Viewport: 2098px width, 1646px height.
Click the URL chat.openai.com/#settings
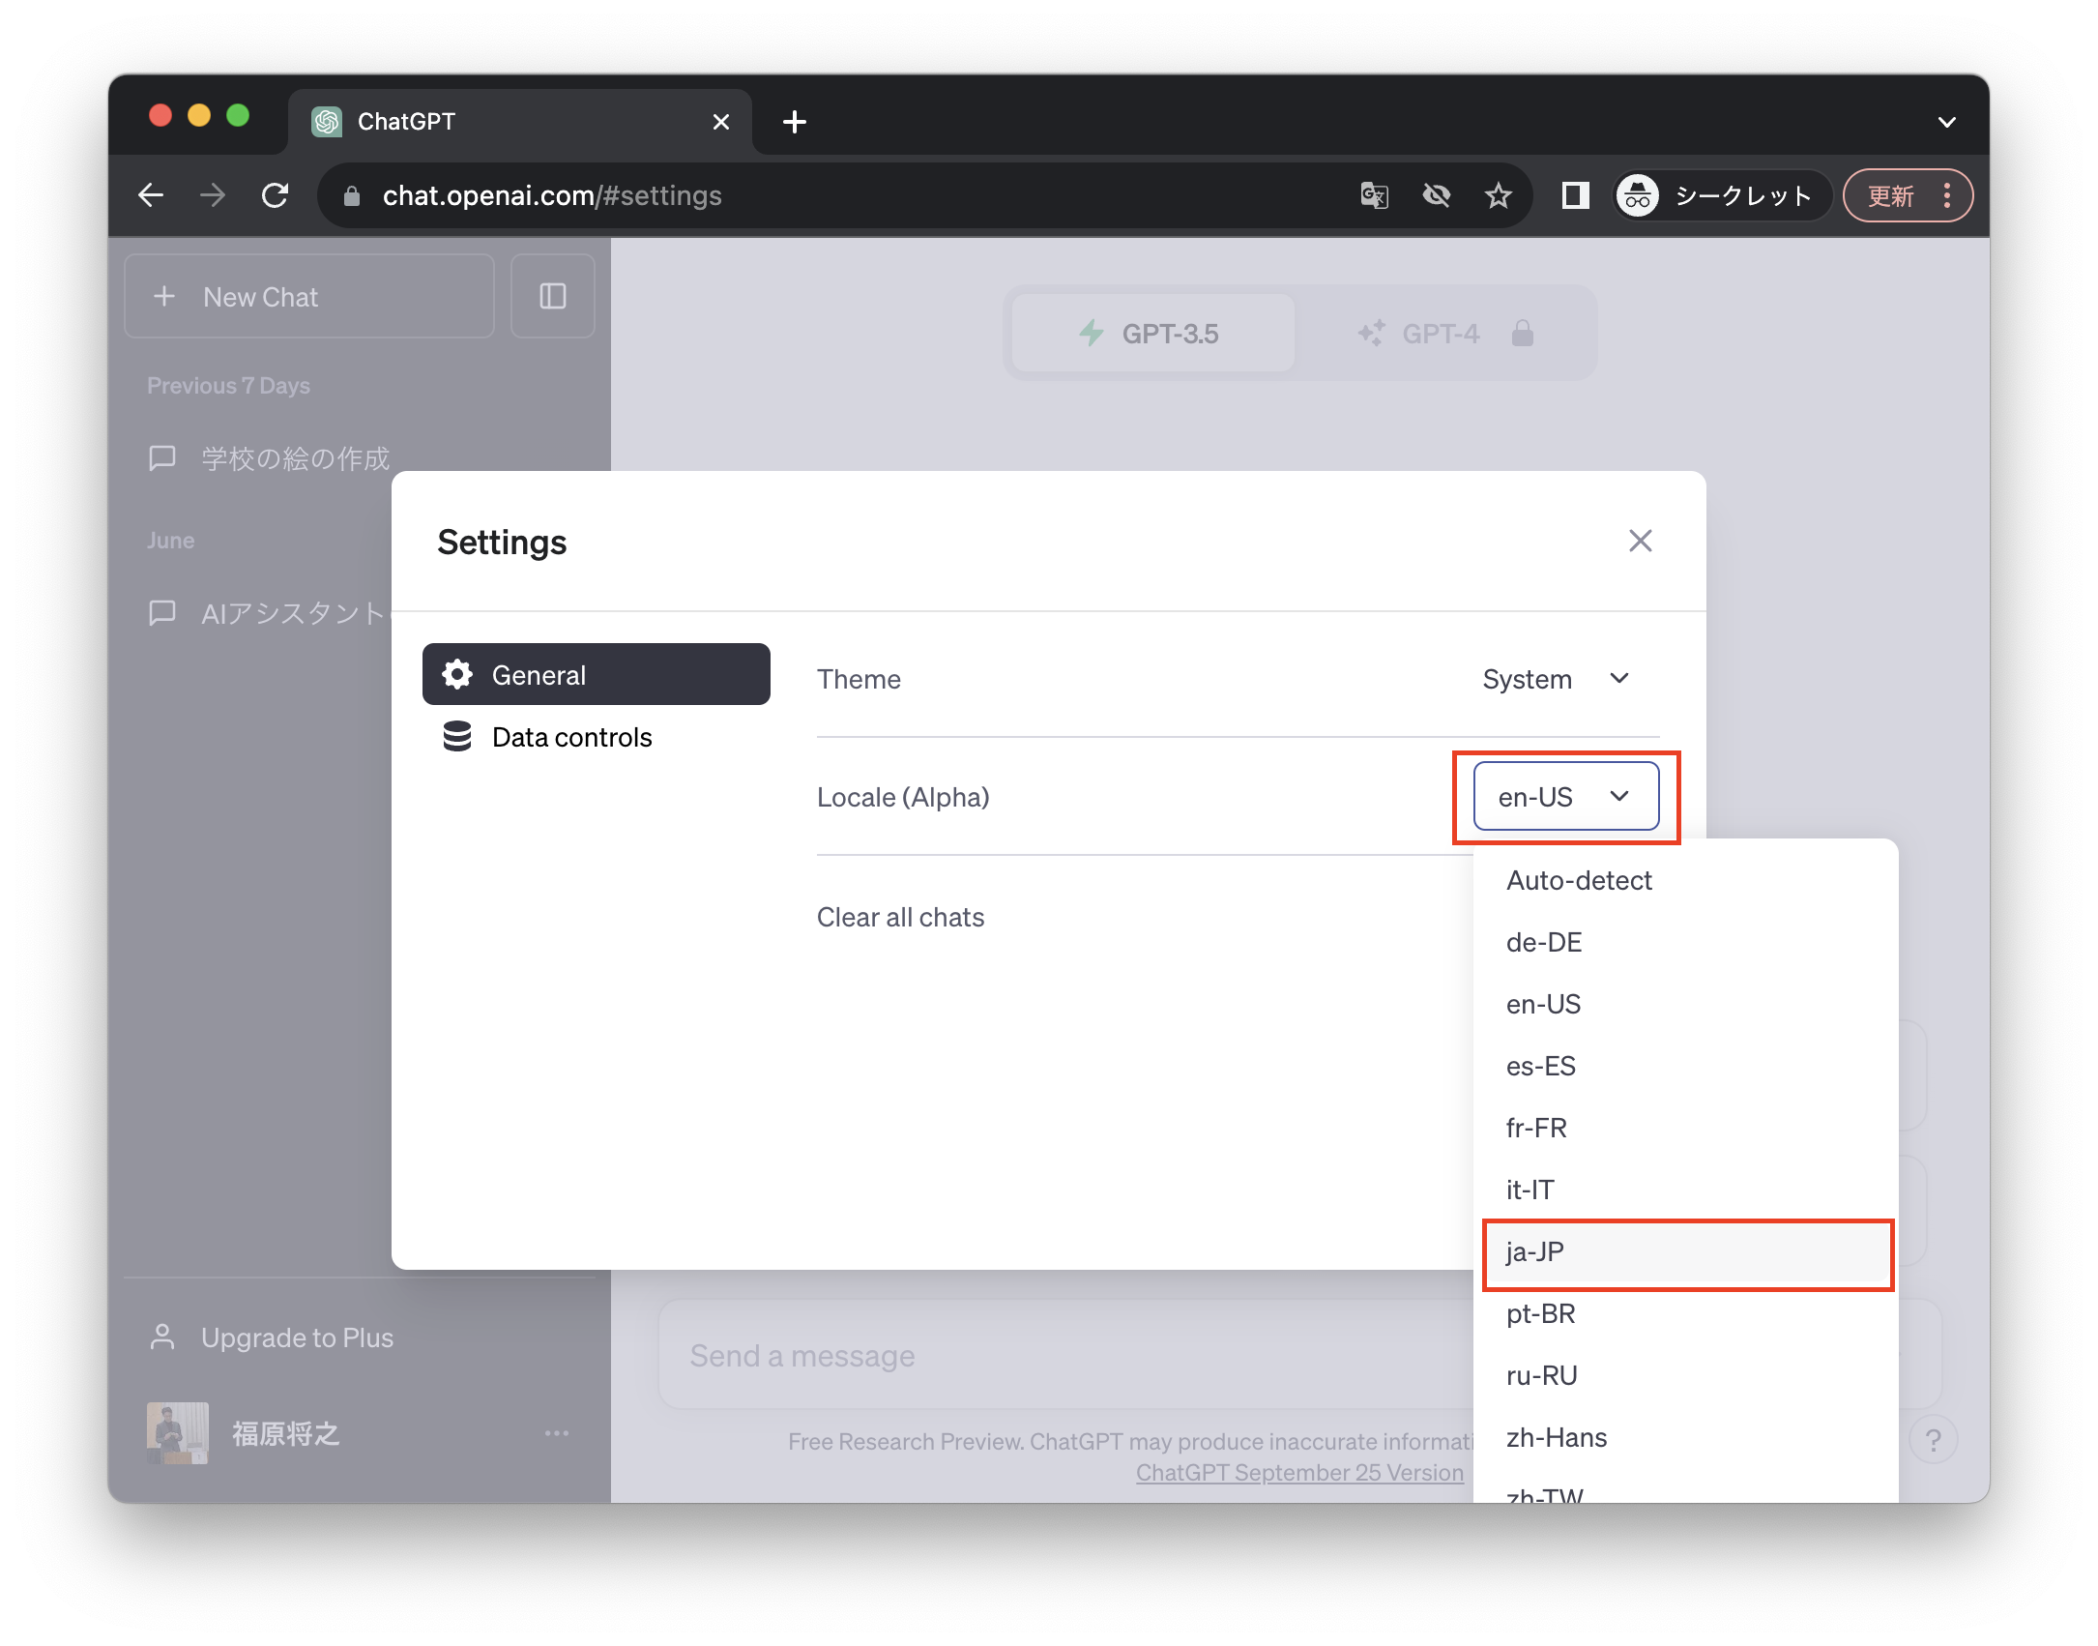point(552,196)
